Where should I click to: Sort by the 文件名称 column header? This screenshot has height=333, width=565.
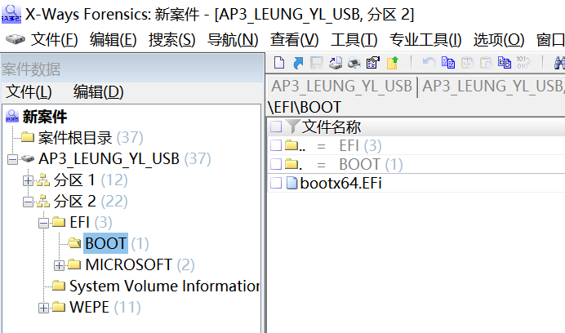pos(331,127)
